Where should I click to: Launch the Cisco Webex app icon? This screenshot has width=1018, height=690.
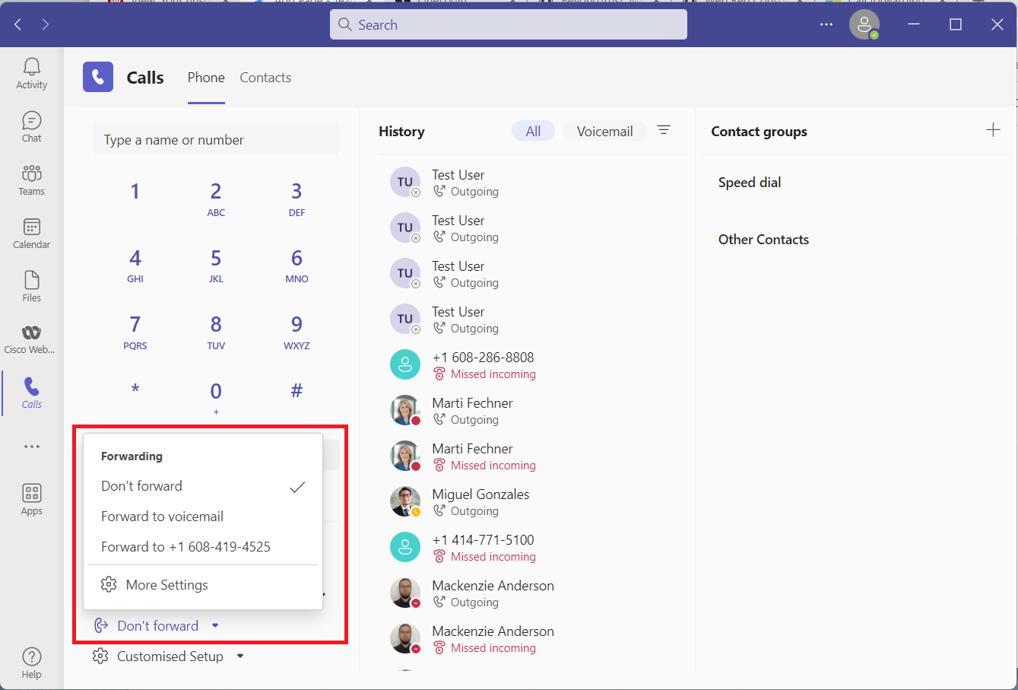pos(31,339)
